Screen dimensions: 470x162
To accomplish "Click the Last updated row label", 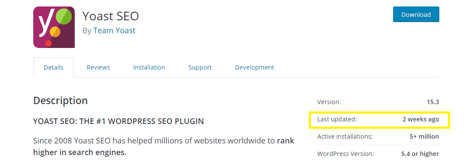I will click(337, 119).
